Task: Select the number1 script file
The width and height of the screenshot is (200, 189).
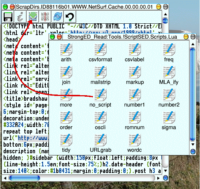Action: (135, 98)
